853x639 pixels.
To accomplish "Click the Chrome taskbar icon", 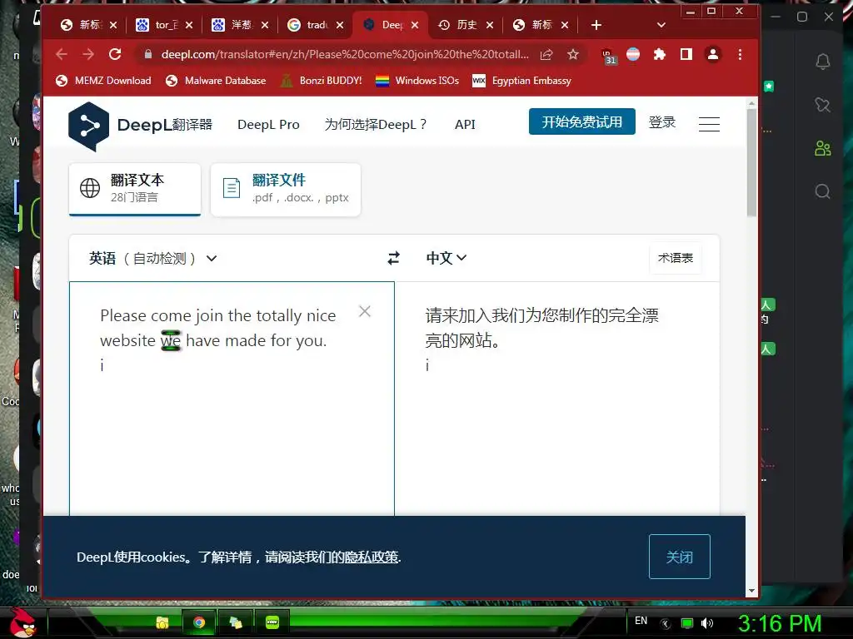I will 199,622.
